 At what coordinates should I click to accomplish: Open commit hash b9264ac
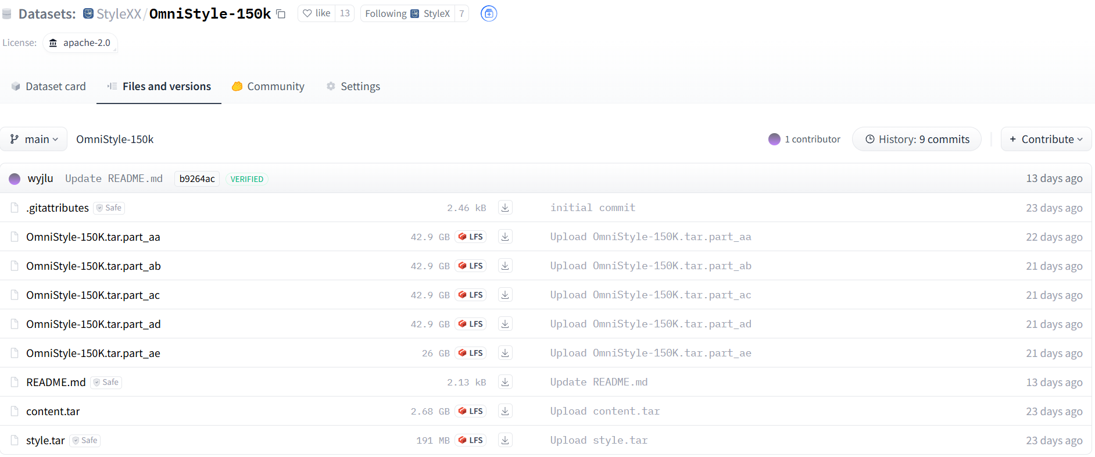tap(197, 179)
